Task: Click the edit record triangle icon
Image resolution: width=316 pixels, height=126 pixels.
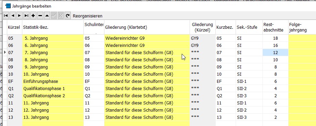Action: click(47, 16)
